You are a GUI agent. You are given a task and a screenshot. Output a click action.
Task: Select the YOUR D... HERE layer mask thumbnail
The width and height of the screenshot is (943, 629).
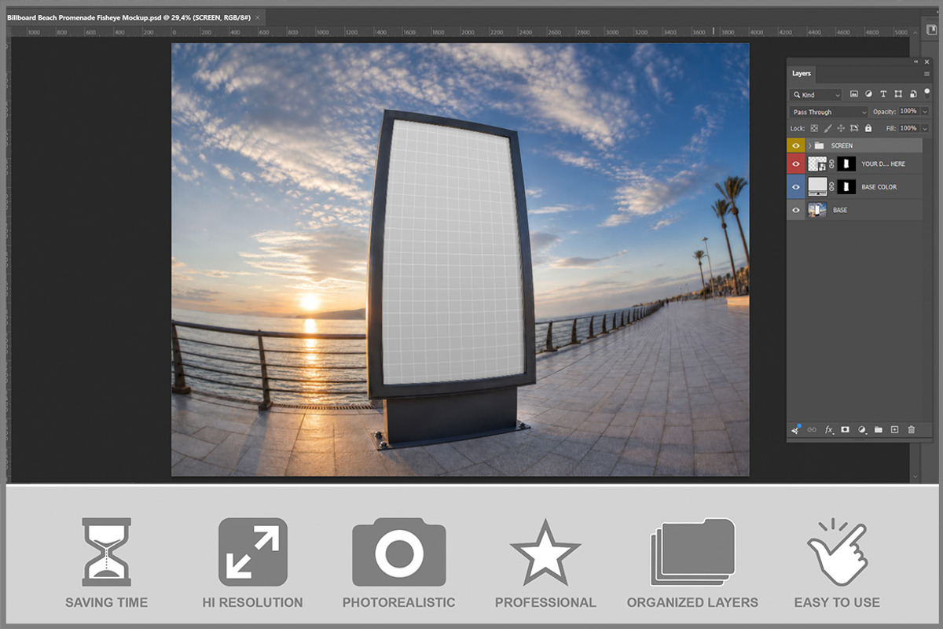(x=846, y=164)
